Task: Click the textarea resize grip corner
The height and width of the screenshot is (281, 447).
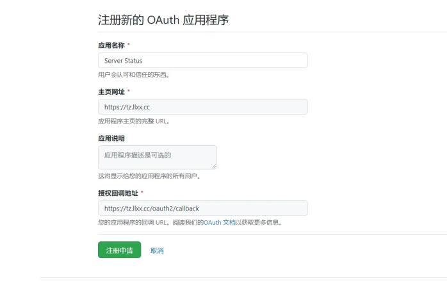Action: pyautogui.click(x=214, y=166)
